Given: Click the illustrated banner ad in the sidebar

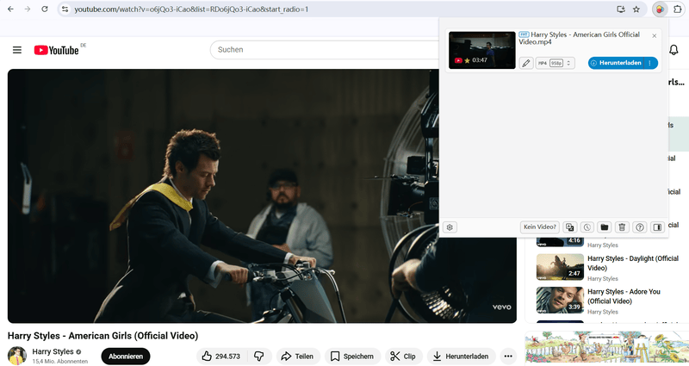Looking at the screenshot, I should click(607, 347).
